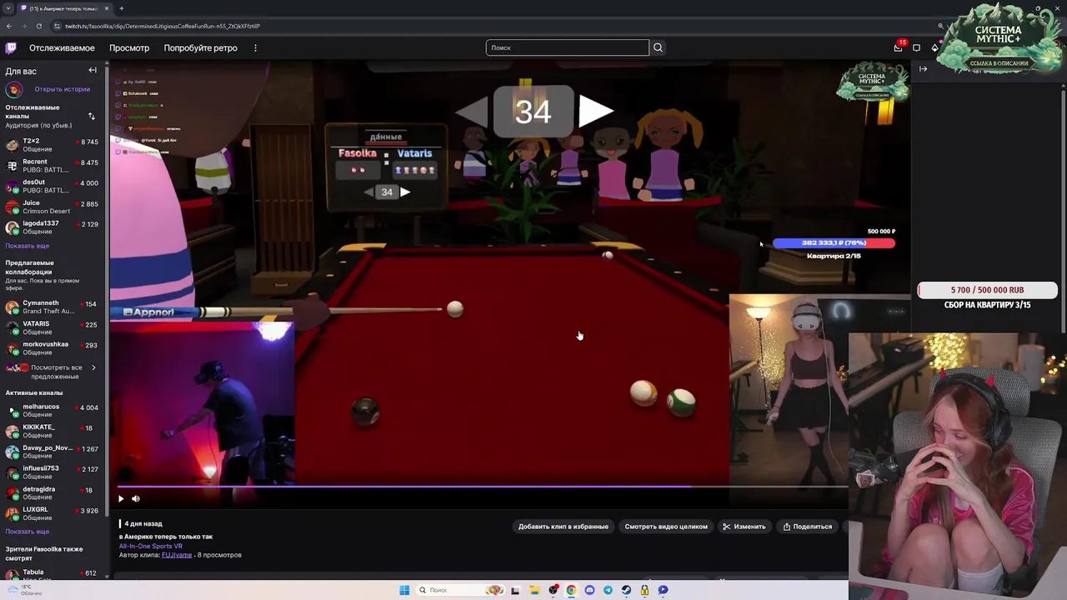This screenshot has width=1067, height=600.
Task: Open File Explorer from the taskbar
Action: pyautogui.click(x=534, y=590)
